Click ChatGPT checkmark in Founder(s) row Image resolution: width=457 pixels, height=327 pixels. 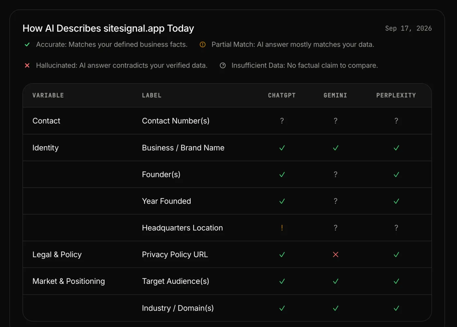pos(282,175)
